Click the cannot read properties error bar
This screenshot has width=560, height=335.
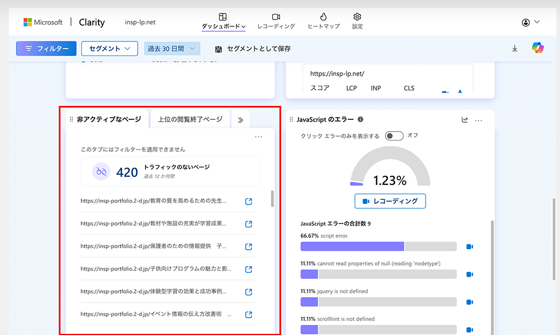point(379,274)
